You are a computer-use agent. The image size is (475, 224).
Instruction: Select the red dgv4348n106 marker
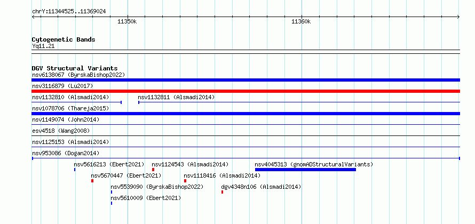click(x=223, y=192)
